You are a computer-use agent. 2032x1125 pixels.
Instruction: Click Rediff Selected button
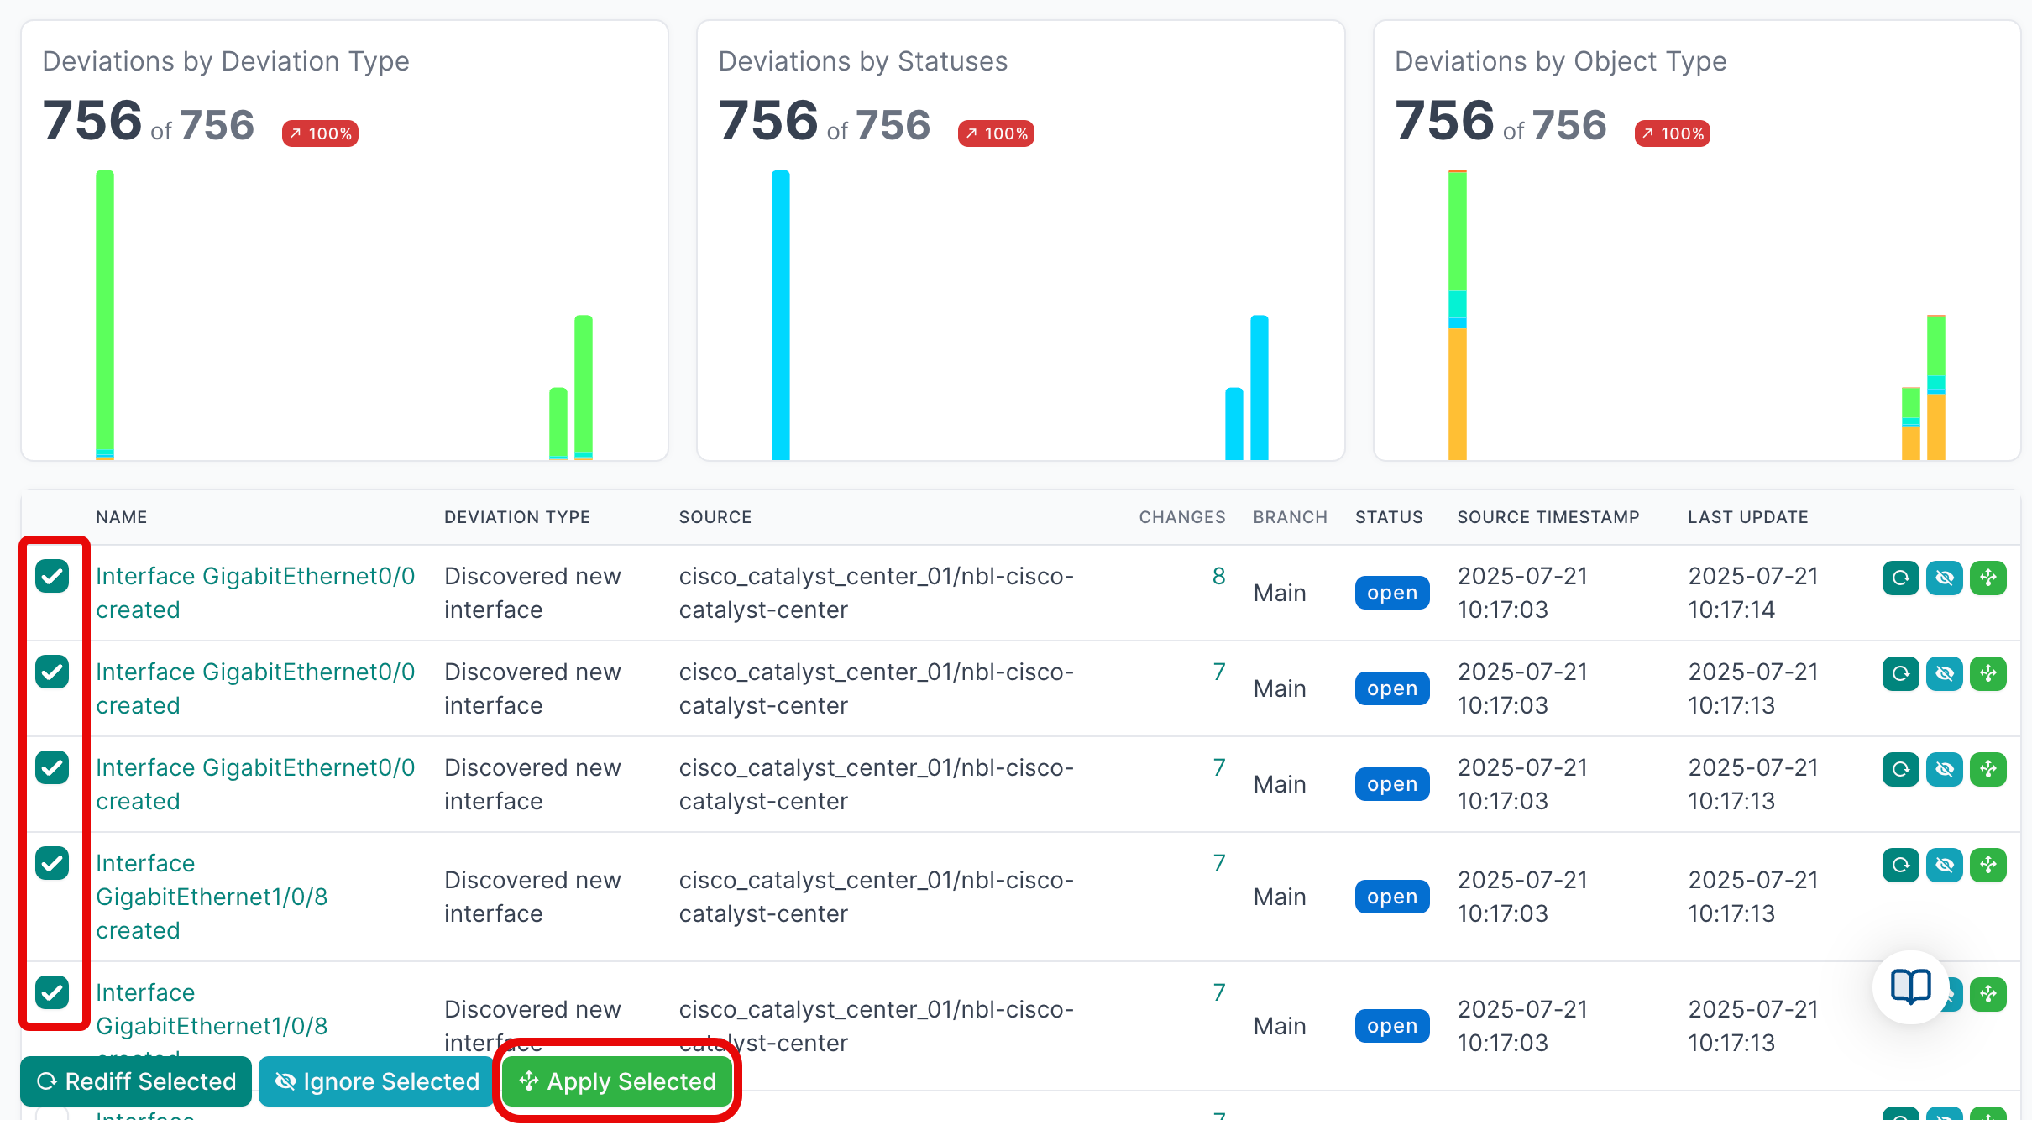[136, 1081]
